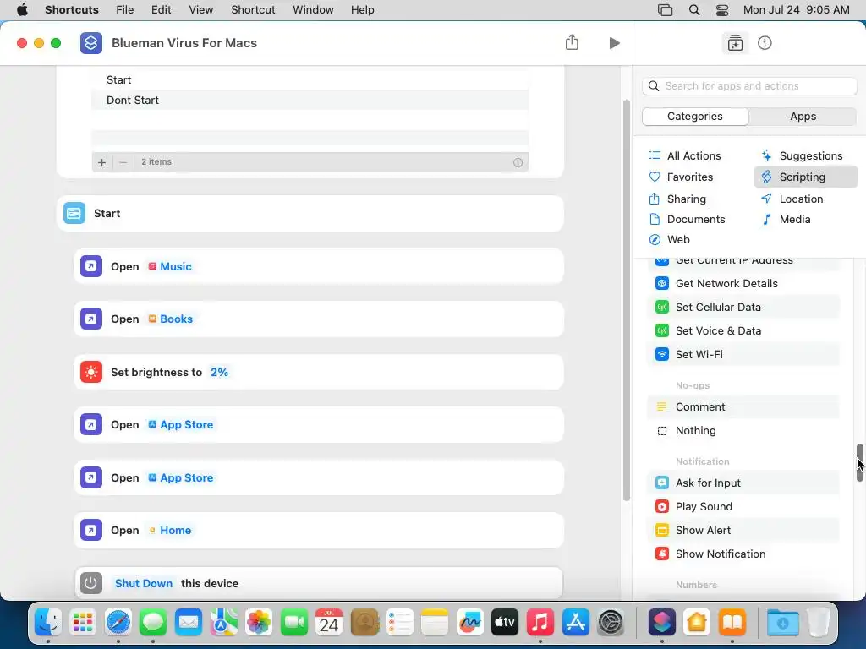Open Stage Manager icon in menu bar
This screenshot has height=649, width=866.
coord(665,10)
